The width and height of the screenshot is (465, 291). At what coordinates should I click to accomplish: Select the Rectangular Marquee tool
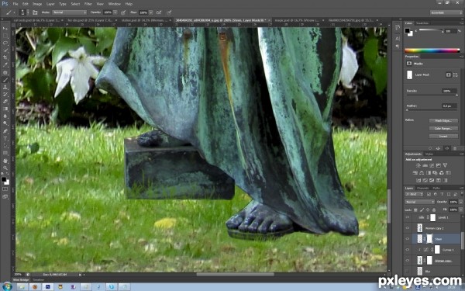(x=5, y=36)
